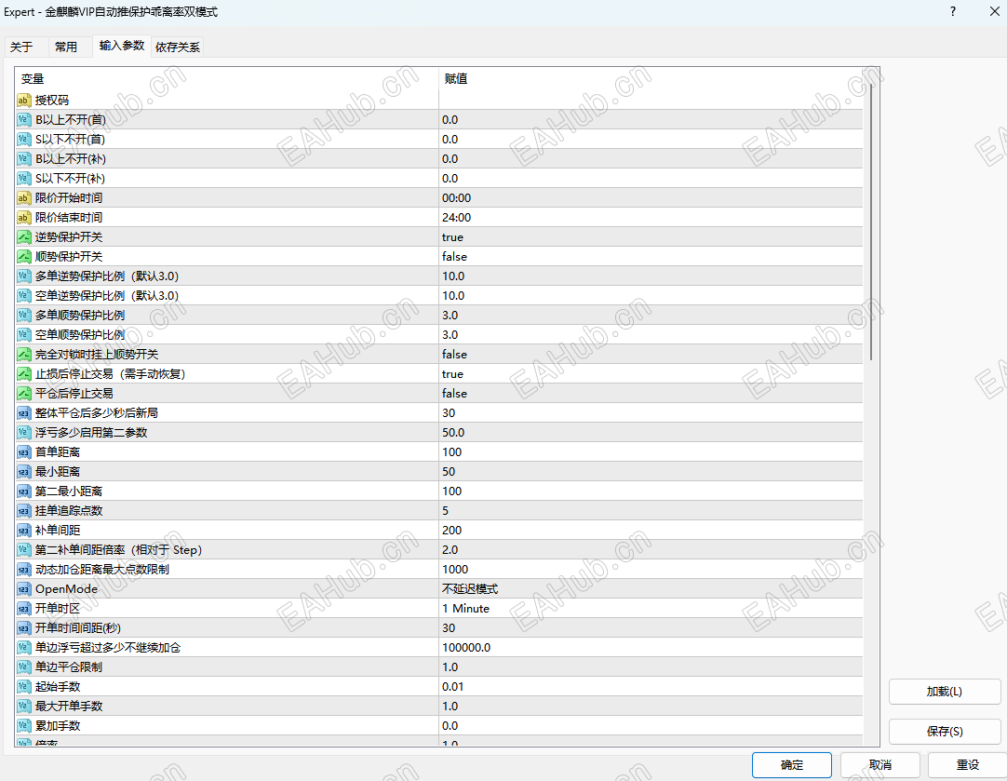
Task: Click the 取消 button
Action: 879,765
